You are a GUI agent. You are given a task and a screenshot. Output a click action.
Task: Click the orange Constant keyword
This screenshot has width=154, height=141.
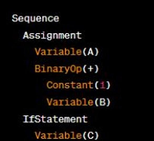(x=70, y=85)
